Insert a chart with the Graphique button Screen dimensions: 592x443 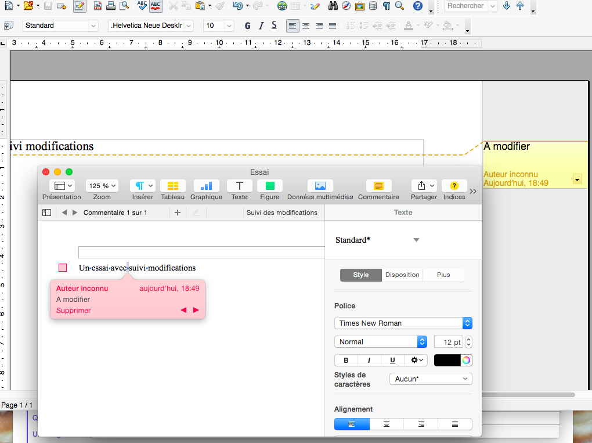[206, 186]
